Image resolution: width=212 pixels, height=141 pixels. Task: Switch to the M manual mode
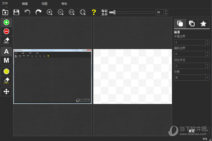pos(6,60)
